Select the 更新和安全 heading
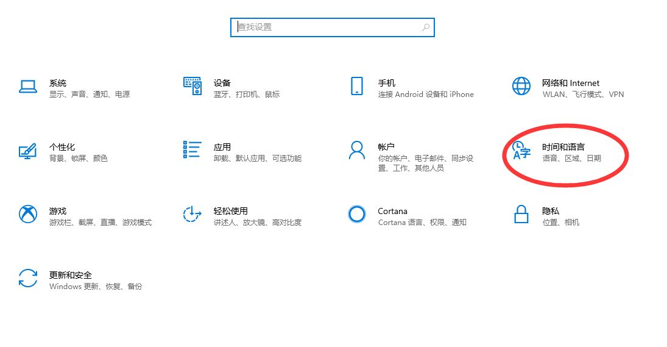Image resolution: width=667 pixels, height=347 pixels. (71, 275)
